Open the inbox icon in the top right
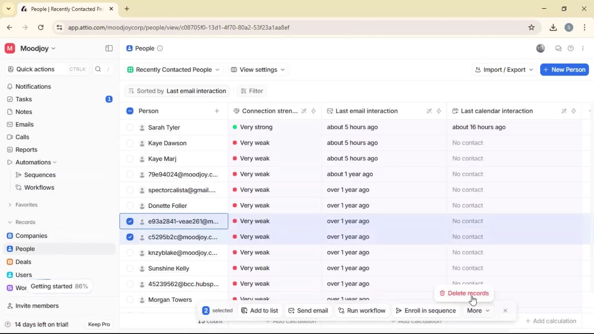 click(558, 48)
